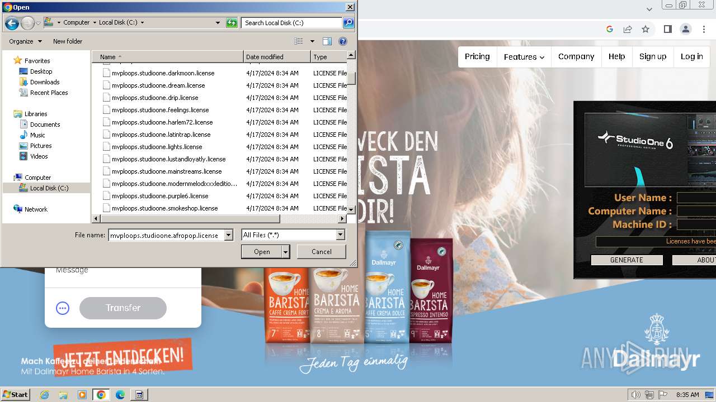This screenshot has width=716, height=402.
Task: Open Help menu item
Action: coord(617,56)
